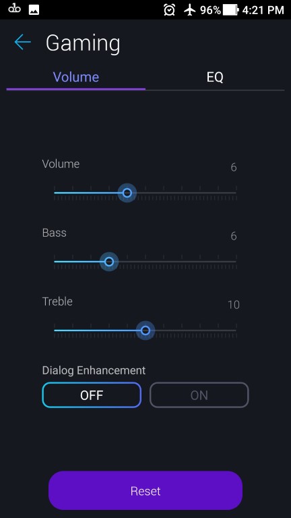The height and width of the screenshot is (518, 291).
Task: Switch to the EQ tab
Action: point(215,78)
